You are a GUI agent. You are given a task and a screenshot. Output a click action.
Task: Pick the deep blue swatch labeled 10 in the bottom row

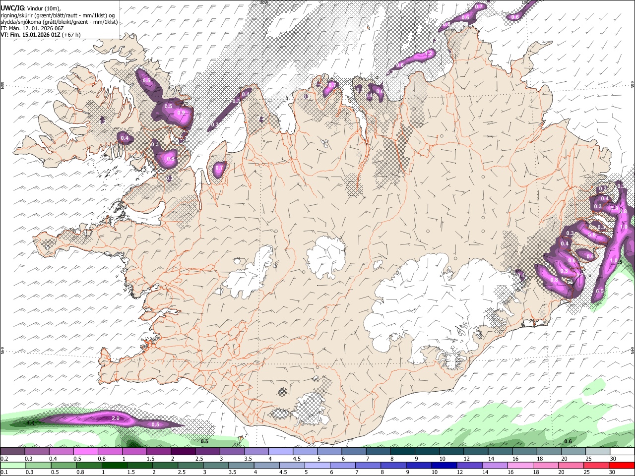pyautogui.click(x=444, y=466)
